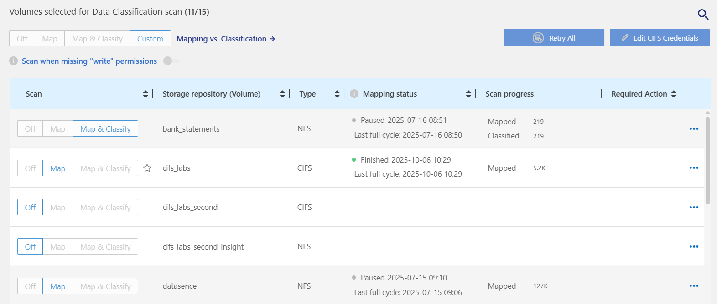Open the three-dot menu for cifs_labs_second_insight

[694, 247]
